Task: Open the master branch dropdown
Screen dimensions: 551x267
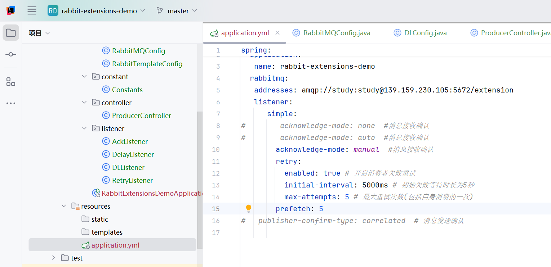Action: (177, 11)
